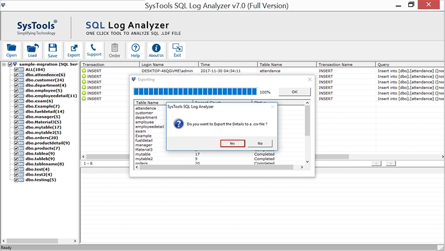
Task: Click the Save toolbar icon
Action: pyautogui.click(x=52, y=51)
